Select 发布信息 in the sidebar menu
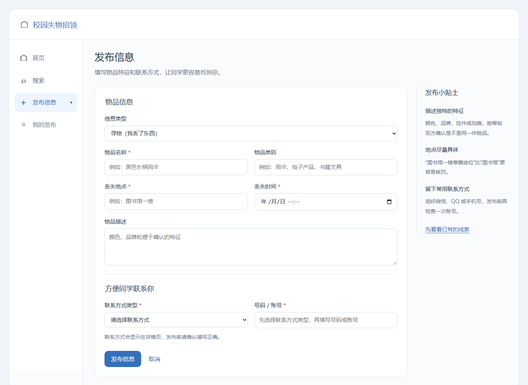 46,103
